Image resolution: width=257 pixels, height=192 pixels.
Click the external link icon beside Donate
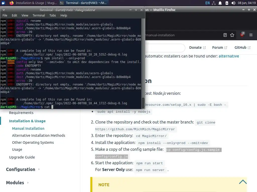click(x=204, y=48)
